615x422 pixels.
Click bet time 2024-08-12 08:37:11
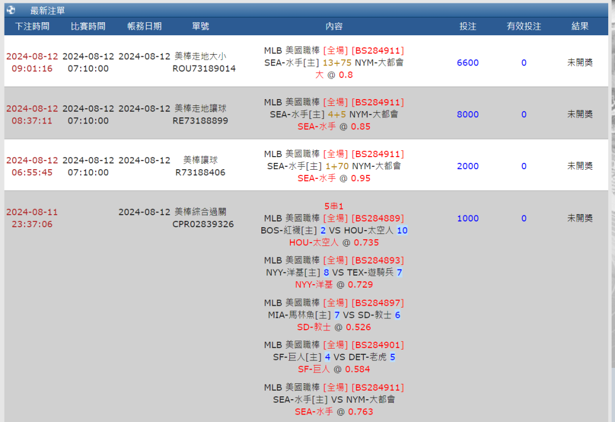(32, 114)
